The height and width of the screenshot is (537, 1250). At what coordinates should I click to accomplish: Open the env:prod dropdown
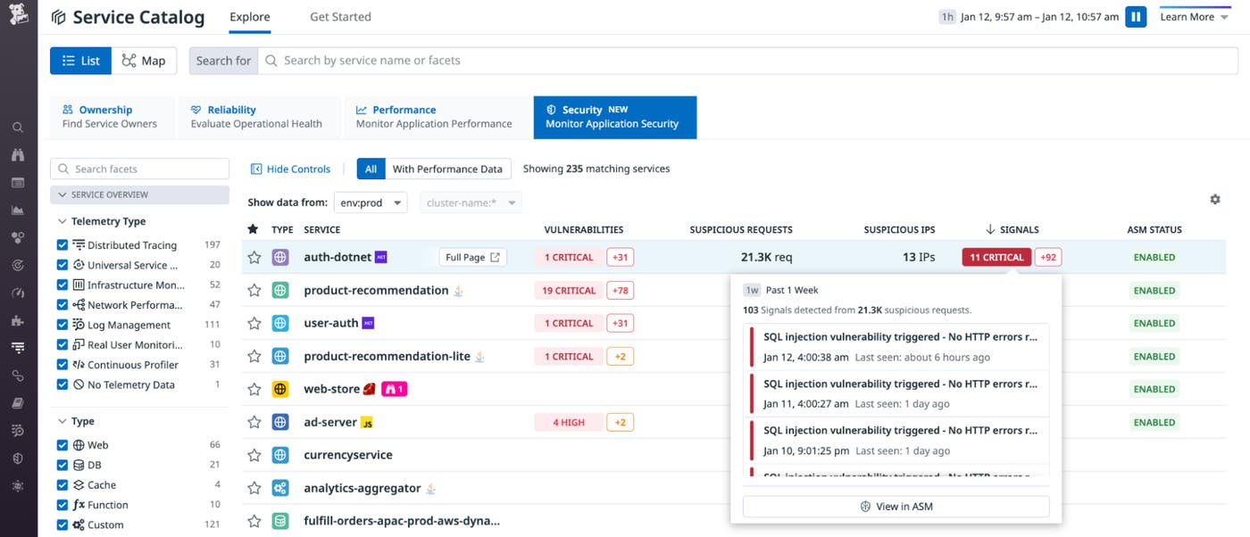pos(371,202)
